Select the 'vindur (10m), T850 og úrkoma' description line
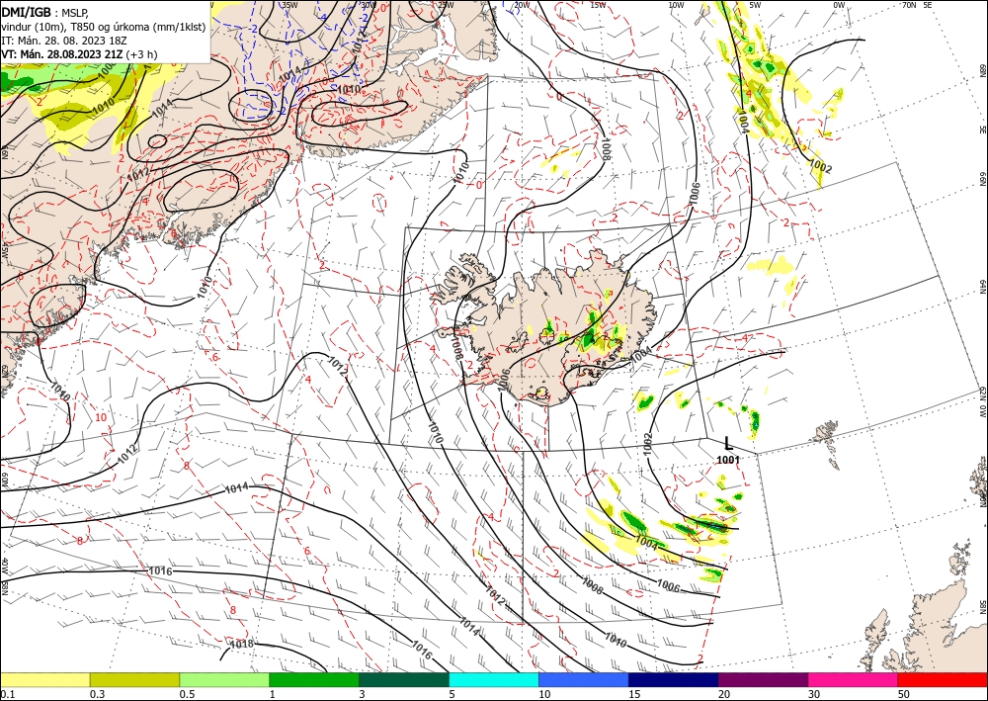The image size is (988, 701). 104,27
